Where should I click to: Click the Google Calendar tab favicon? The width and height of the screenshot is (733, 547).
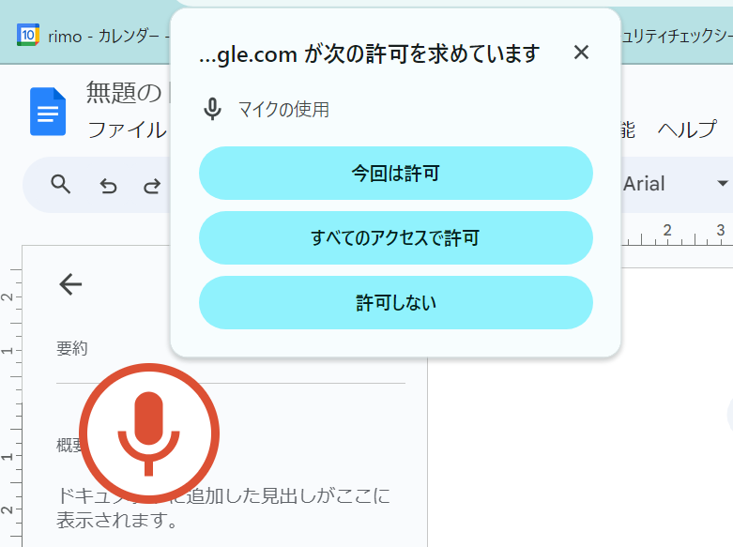(x=28, y=36)
